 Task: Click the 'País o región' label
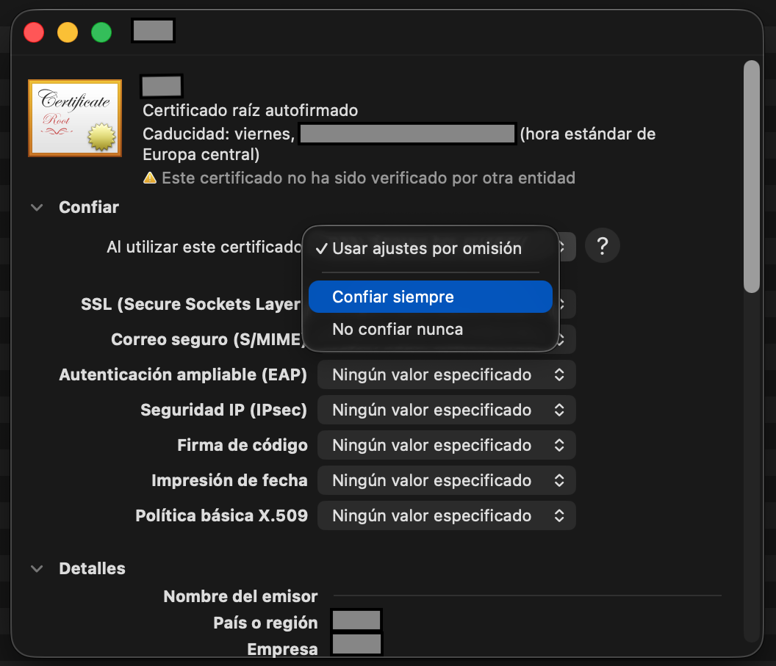(x=265, y=623)
